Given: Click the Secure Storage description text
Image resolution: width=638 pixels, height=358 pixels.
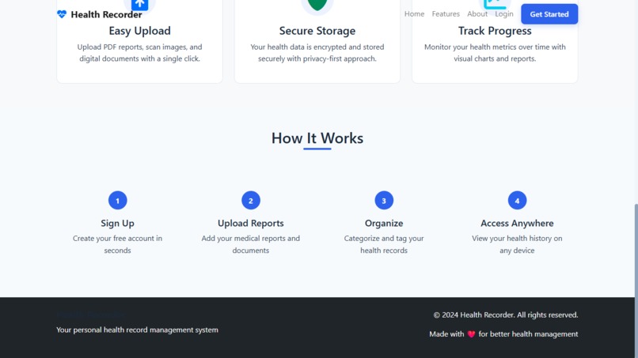Looking at the screenshot, I should 317,53.
